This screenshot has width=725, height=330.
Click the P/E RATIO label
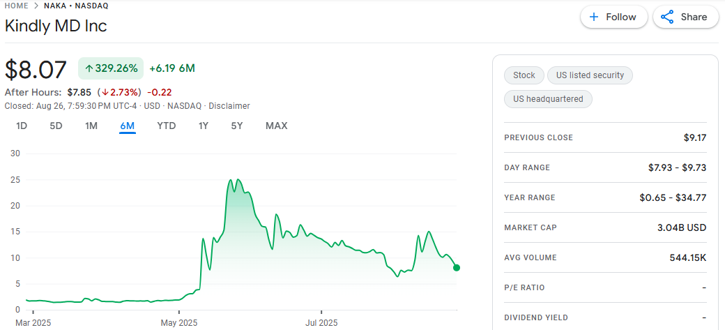tap(524, 288)
